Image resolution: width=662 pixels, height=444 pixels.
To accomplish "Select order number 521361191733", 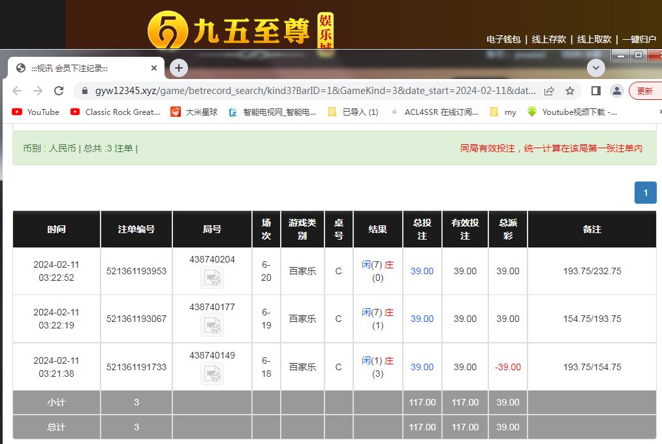I will click(x=136, y=367).
